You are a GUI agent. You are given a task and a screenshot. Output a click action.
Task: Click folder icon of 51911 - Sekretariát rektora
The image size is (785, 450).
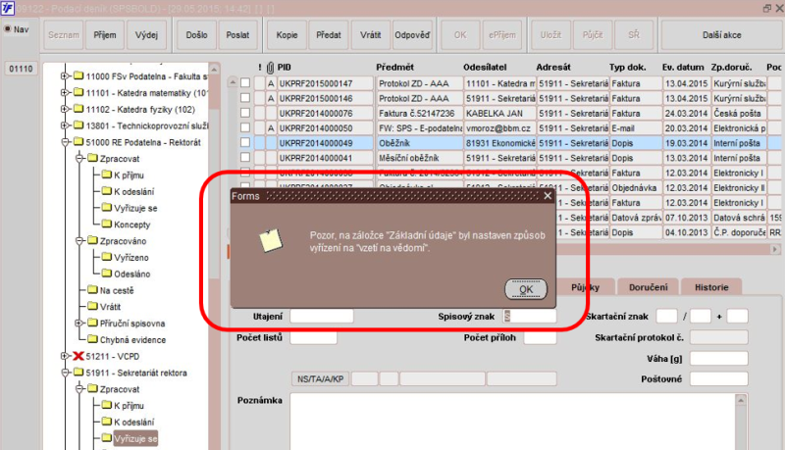(x=78, y=372)
